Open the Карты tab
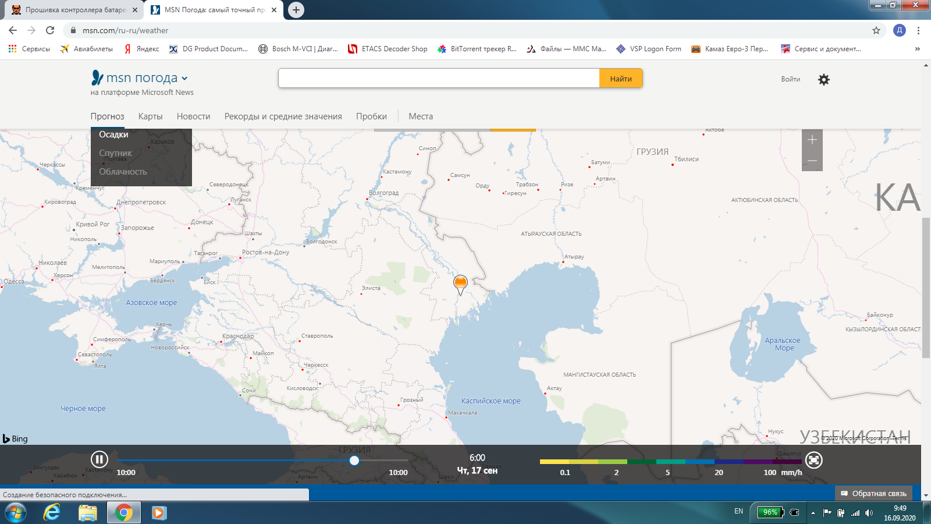Viewport: 931px width, 524px height. pos(150,116)
